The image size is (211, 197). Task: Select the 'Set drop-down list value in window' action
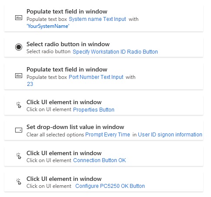pos(104,131)
